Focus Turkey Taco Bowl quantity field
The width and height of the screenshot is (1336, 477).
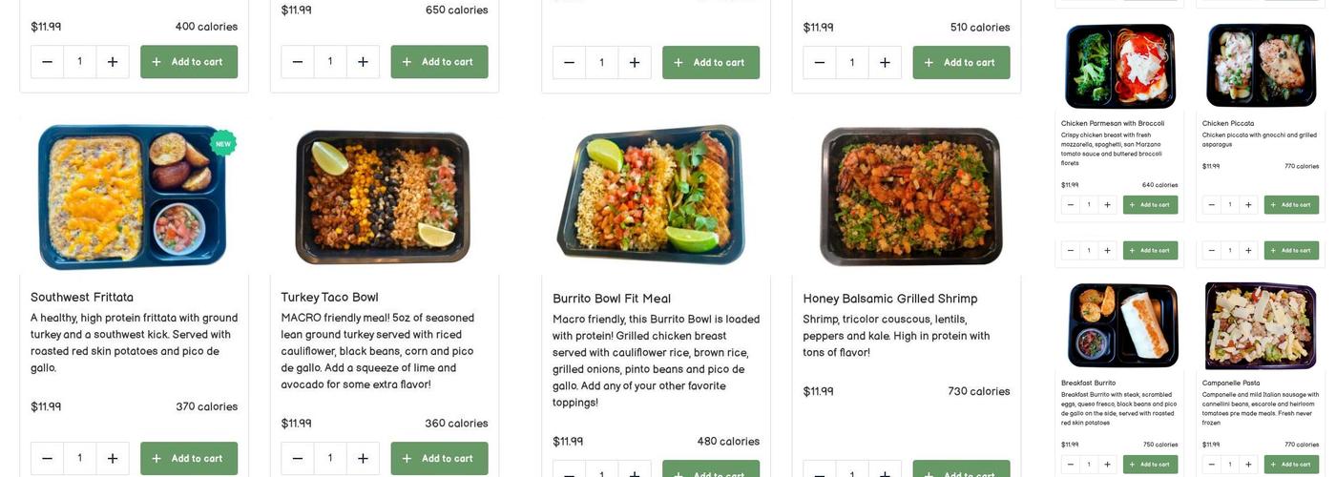330,458
